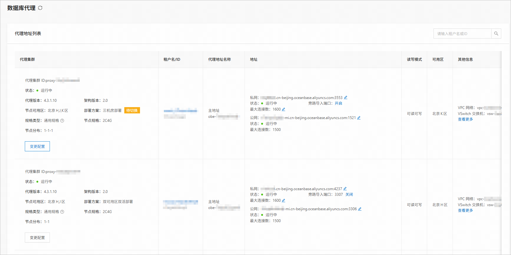Edit the private address ending in port 3553
Image resolution: width=511 pixels, height=255 pixels.
tap(346, 97)
